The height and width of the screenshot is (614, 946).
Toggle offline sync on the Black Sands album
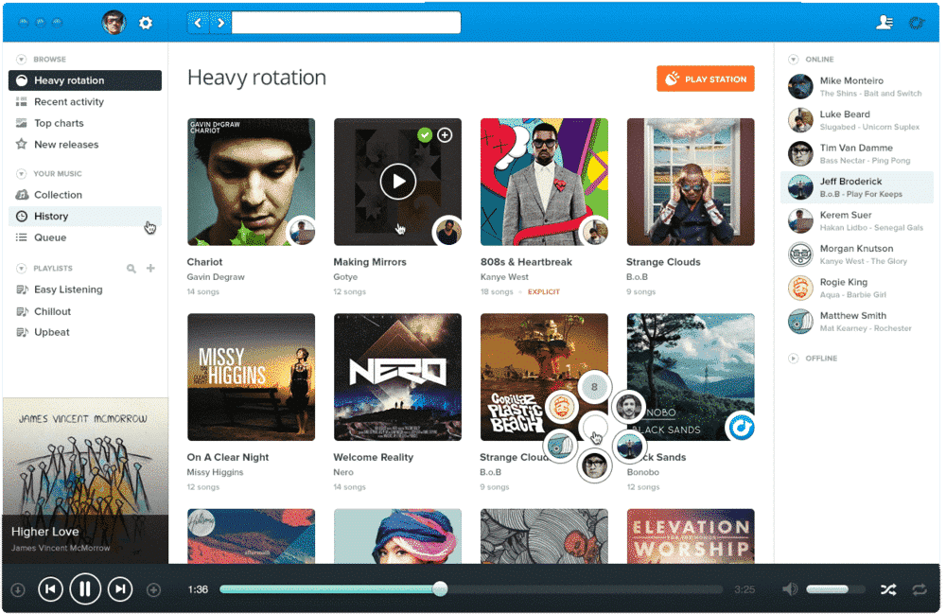[x=741, y=428]
